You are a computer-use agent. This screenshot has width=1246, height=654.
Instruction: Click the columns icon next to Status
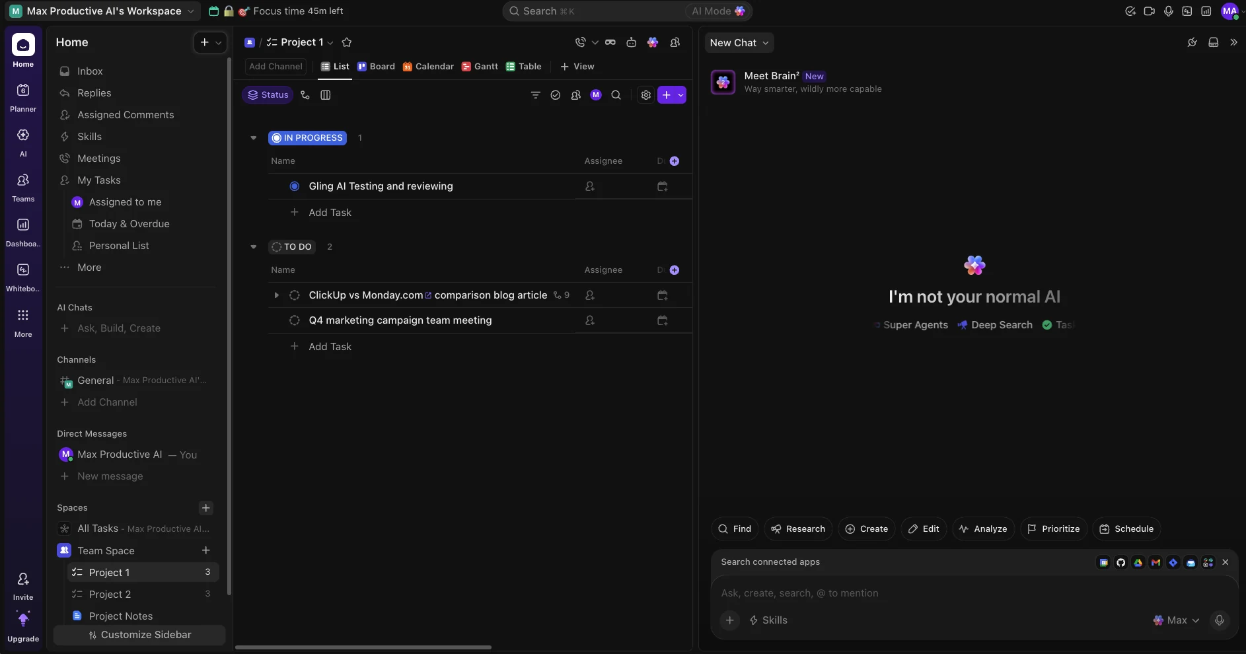click(x=326, y=95)
